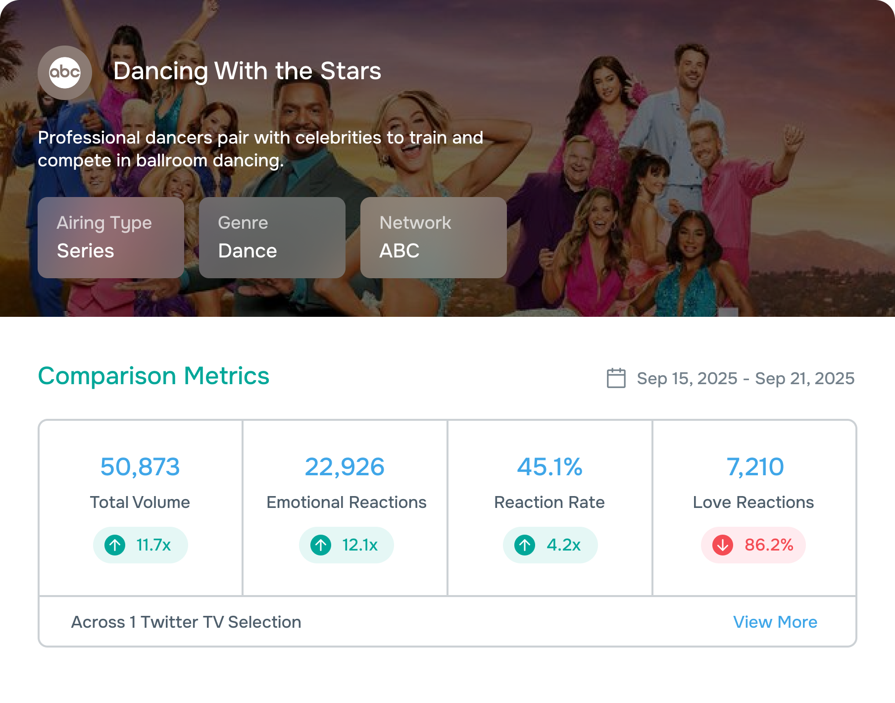Image resolution: width=895 pixels, height=703 pixels.
Task: Click the 50,873 Total Volume value
Action: coord(140,467)
